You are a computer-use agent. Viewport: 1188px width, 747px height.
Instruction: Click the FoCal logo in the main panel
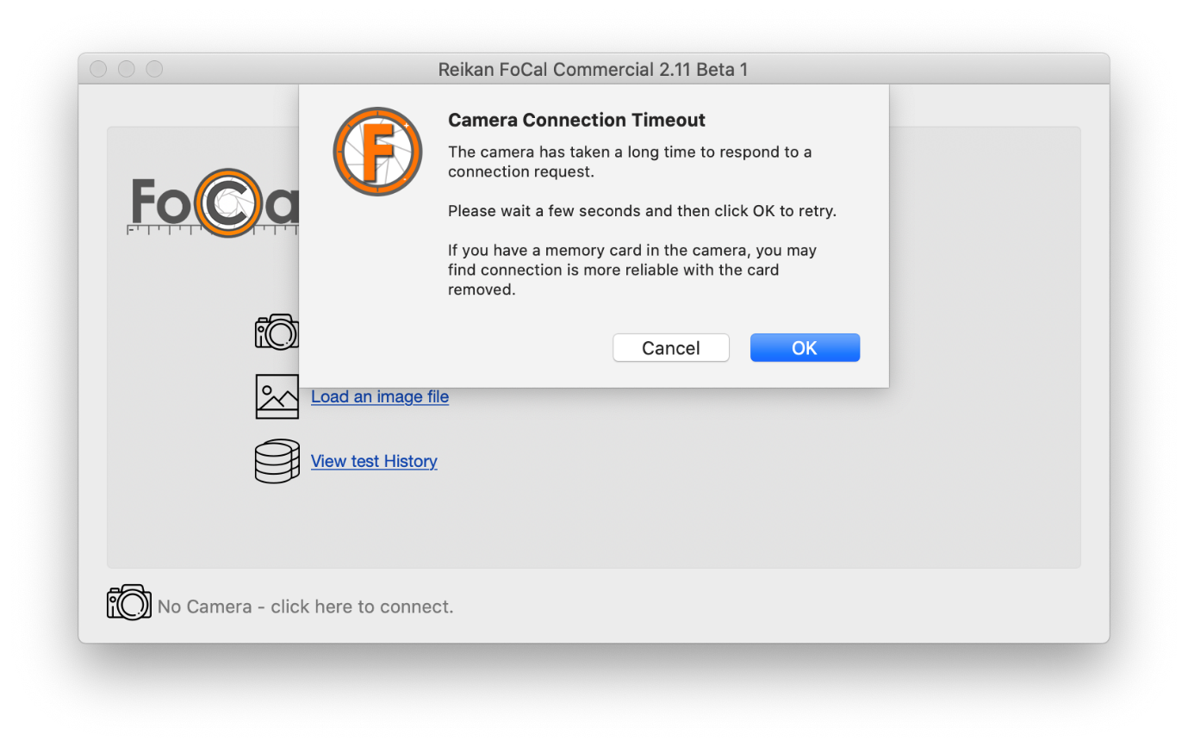click(214, 205)
